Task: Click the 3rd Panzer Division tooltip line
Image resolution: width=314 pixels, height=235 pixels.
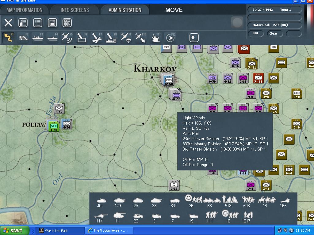Action: 224,149
